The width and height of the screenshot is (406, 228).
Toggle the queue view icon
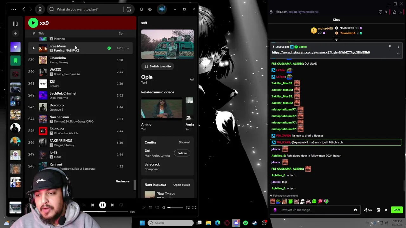tap(151, 207)
